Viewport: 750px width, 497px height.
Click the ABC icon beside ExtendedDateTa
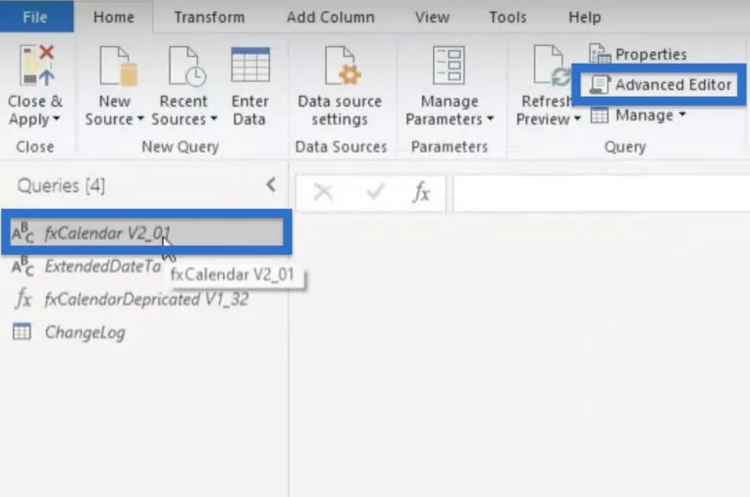22,266
